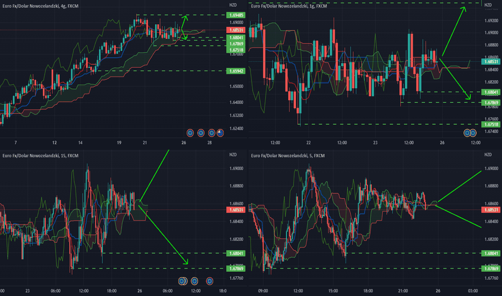502x296 pixels.
Task: Click red 1.68531 price label in 15 chart
Action: click(236, 210)
